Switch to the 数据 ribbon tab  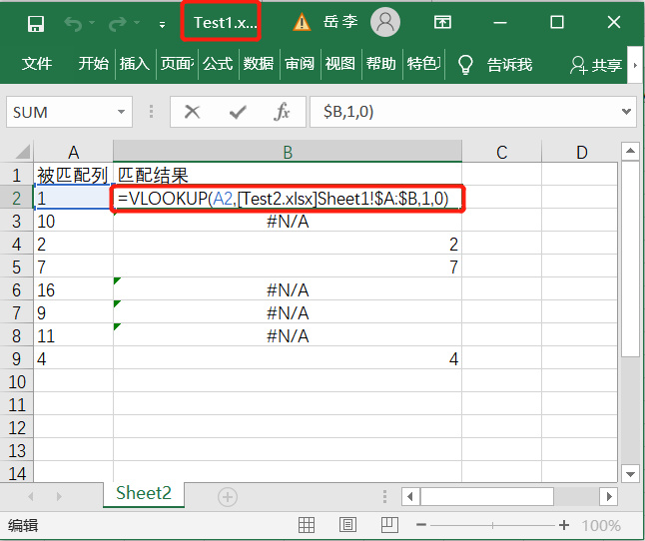259,64
